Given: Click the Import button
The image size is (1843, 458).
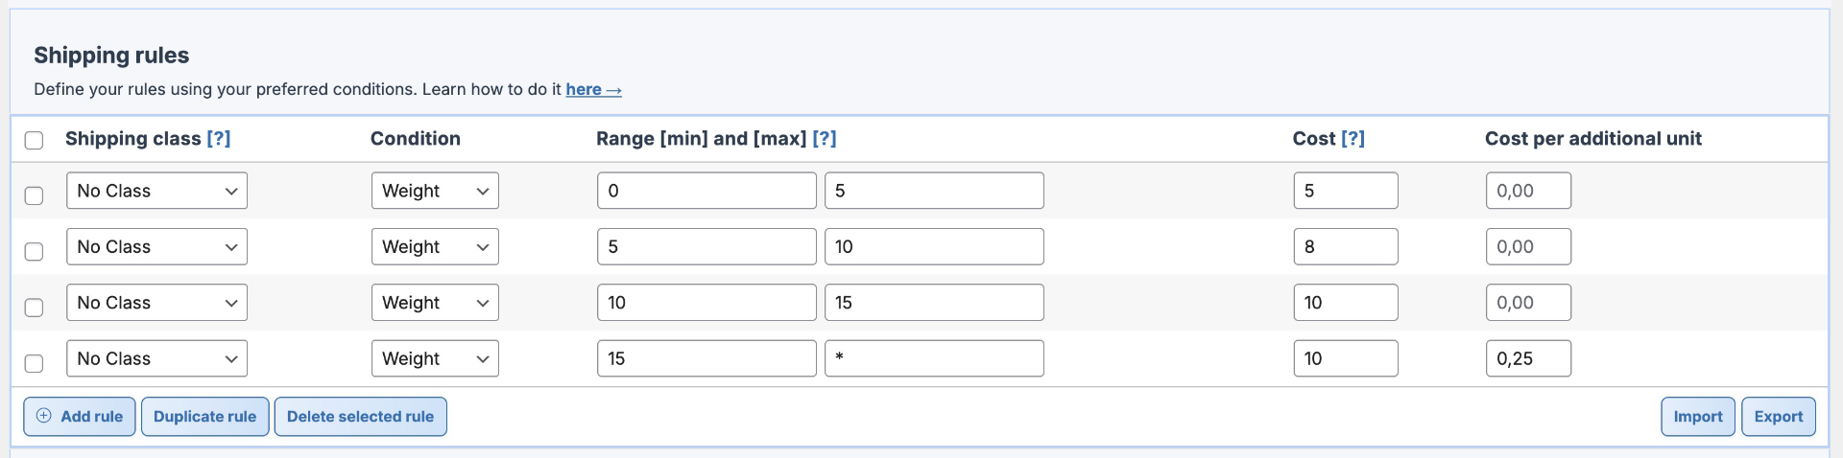Looking at the screenshot, I should point(1697,417).
